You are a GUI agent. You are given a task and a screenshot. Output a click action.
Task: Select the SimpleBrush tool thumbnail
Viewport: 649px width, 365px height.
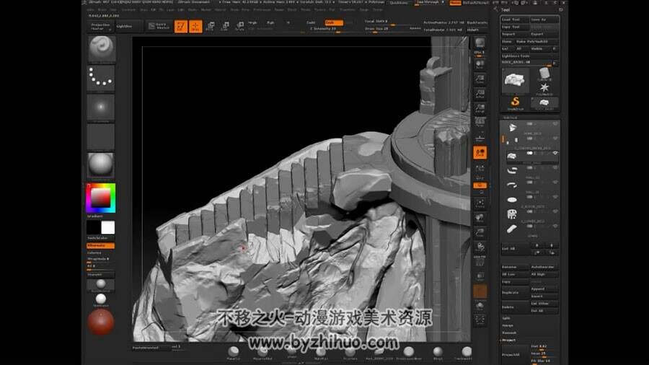[516, 103]
